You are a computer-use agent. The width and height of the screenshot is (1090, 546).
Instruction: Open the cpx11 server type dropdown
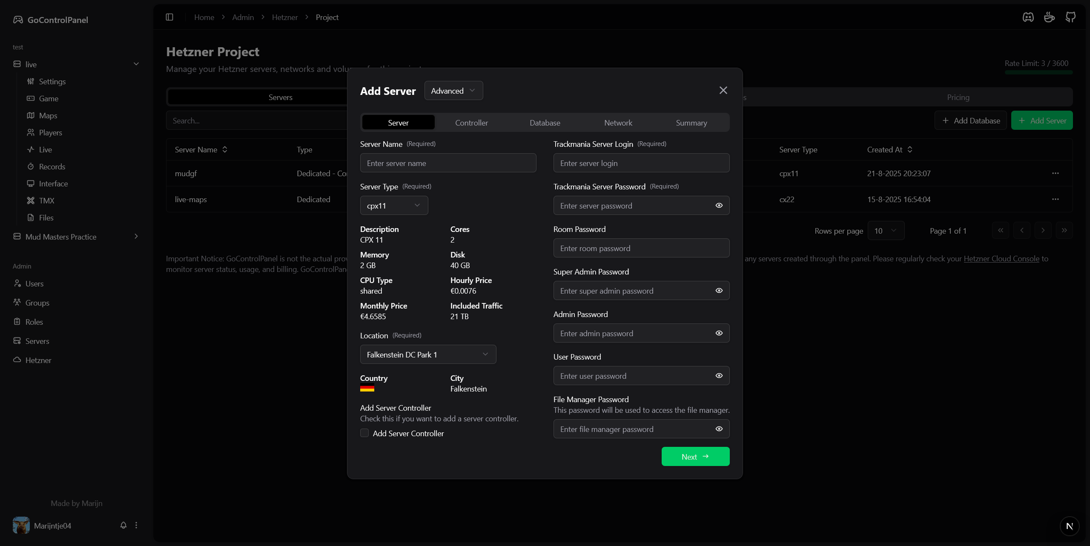coord(393,206)
